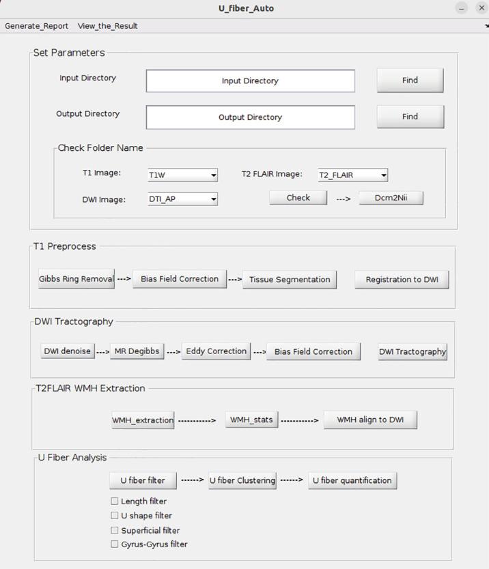Expand the T1 Image dropdown
The height and width of the screenshot is (569, 489).
(182, 175)
